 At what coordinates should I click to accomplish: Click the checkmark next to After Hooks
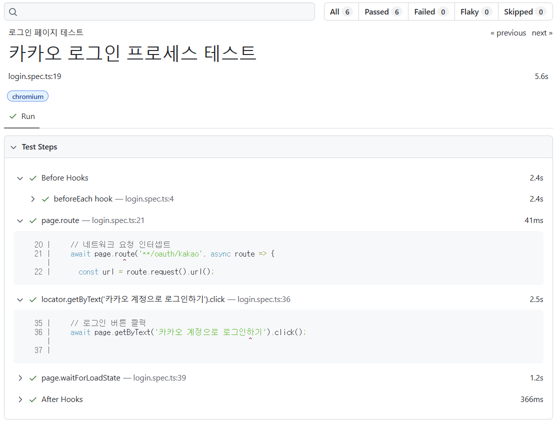pos(33,399)
